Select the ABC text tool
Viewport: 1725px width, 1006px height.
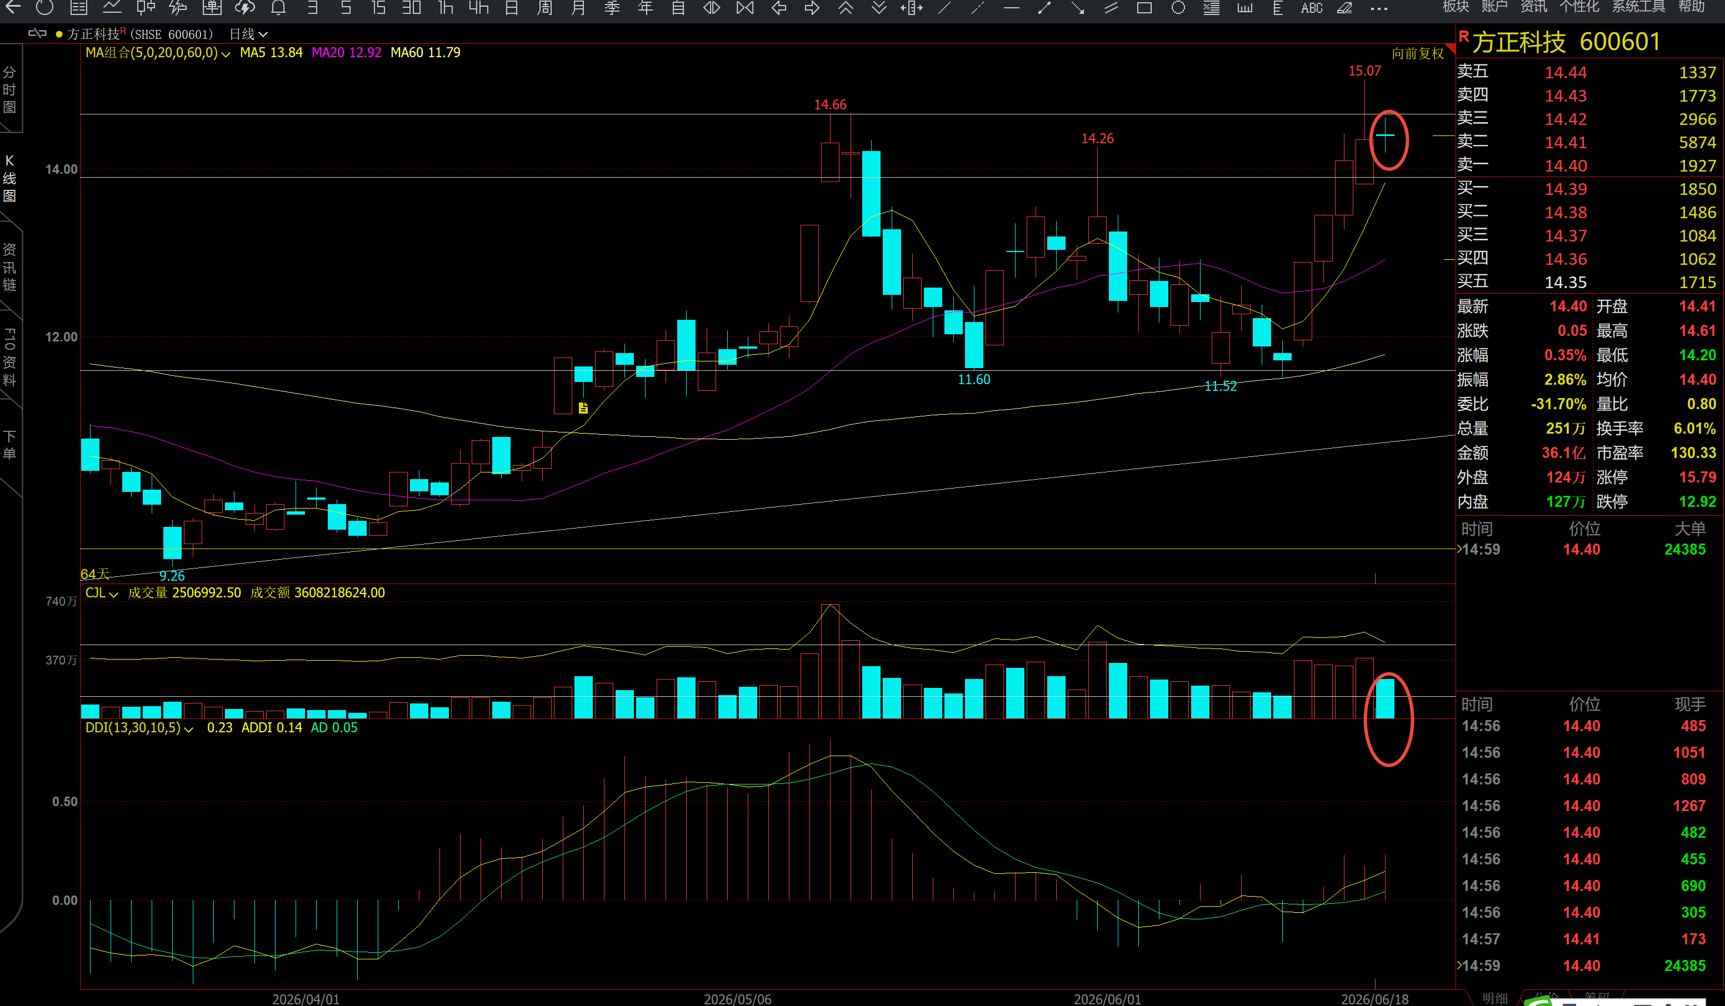coord(1312,8)
